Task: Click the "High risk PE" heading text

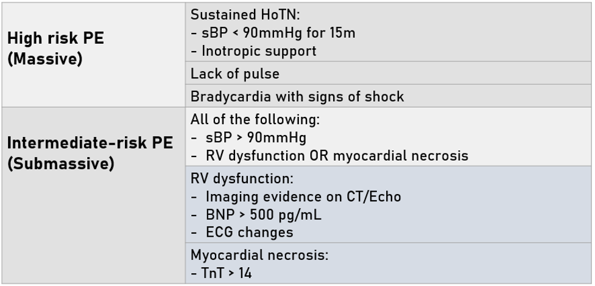Action: pyautogui.click(x=55, y=38)
